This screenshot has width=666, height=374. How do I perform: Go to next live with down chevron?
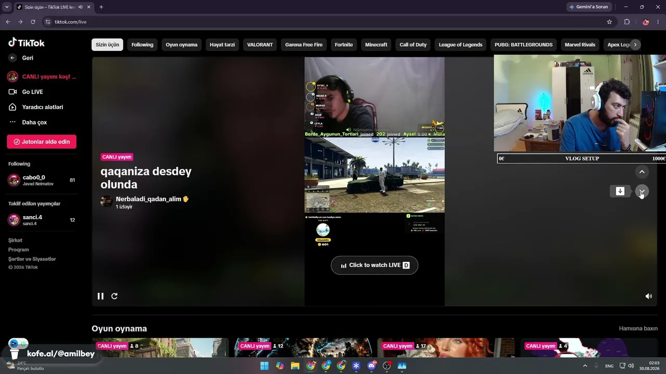click(x=642, y=192)
